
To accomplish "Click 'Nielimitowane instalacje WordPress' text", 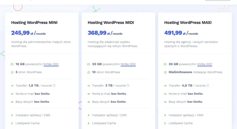I will pyautogui.click(x=196, y=72).
